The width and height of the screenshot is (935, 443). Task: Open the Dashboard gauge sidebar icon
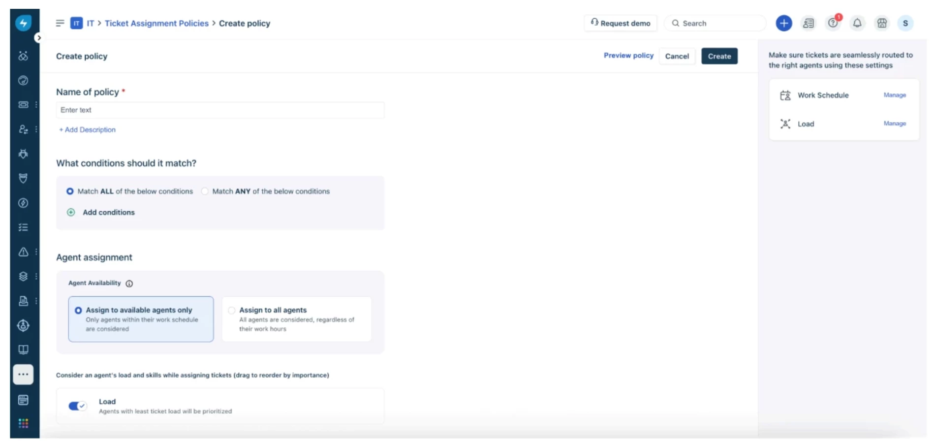23,80
